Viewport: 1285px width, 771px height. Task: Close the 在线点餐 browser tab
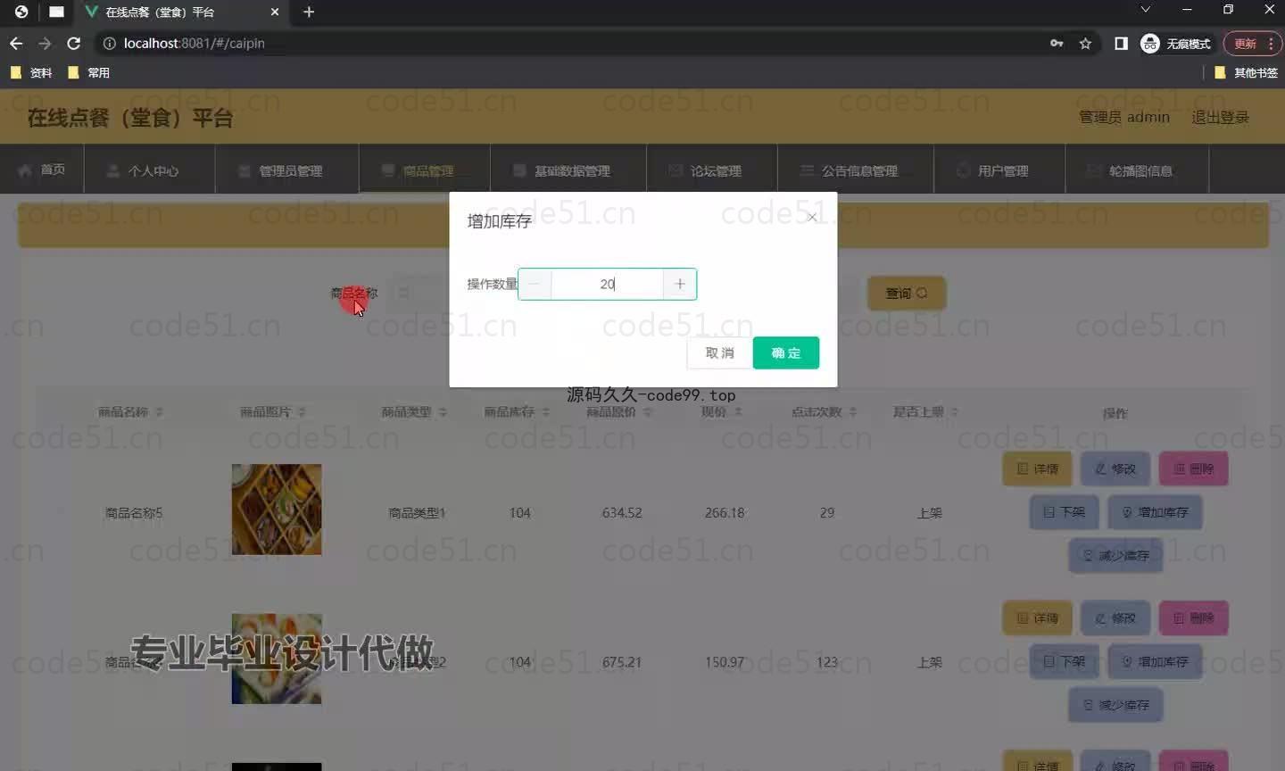pos(275,12)
